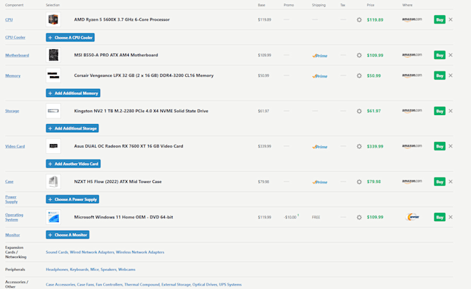Open the Monitor component link

pyautogui.click(x=12, y=235)
